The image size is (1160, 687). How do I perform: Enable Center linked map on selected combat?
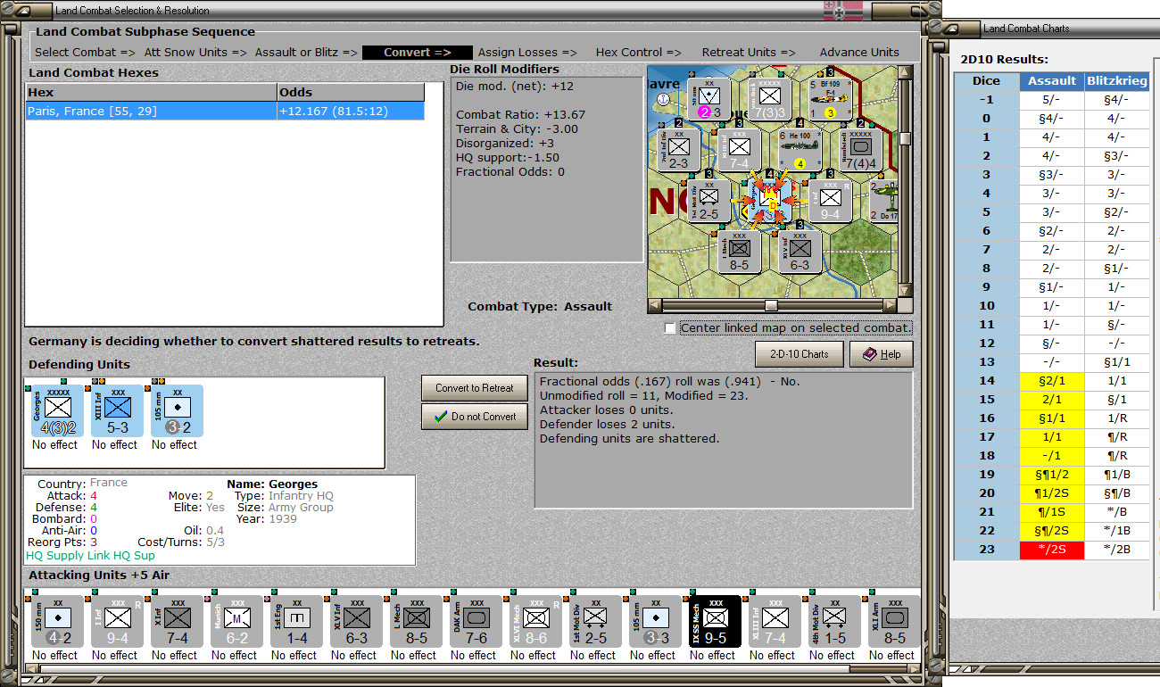[670, 328]
